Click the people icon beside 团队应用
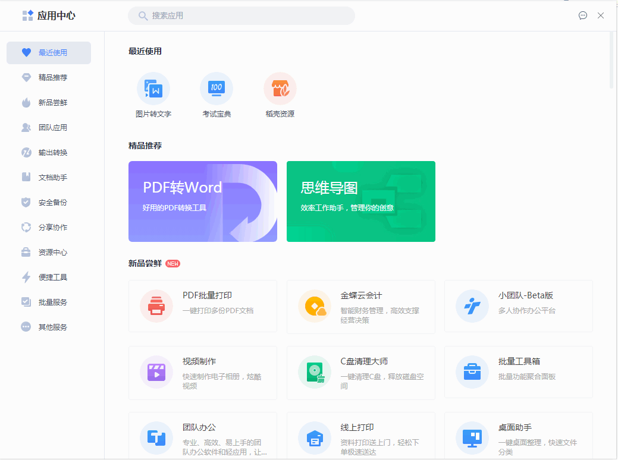 [x=26, y=127]
